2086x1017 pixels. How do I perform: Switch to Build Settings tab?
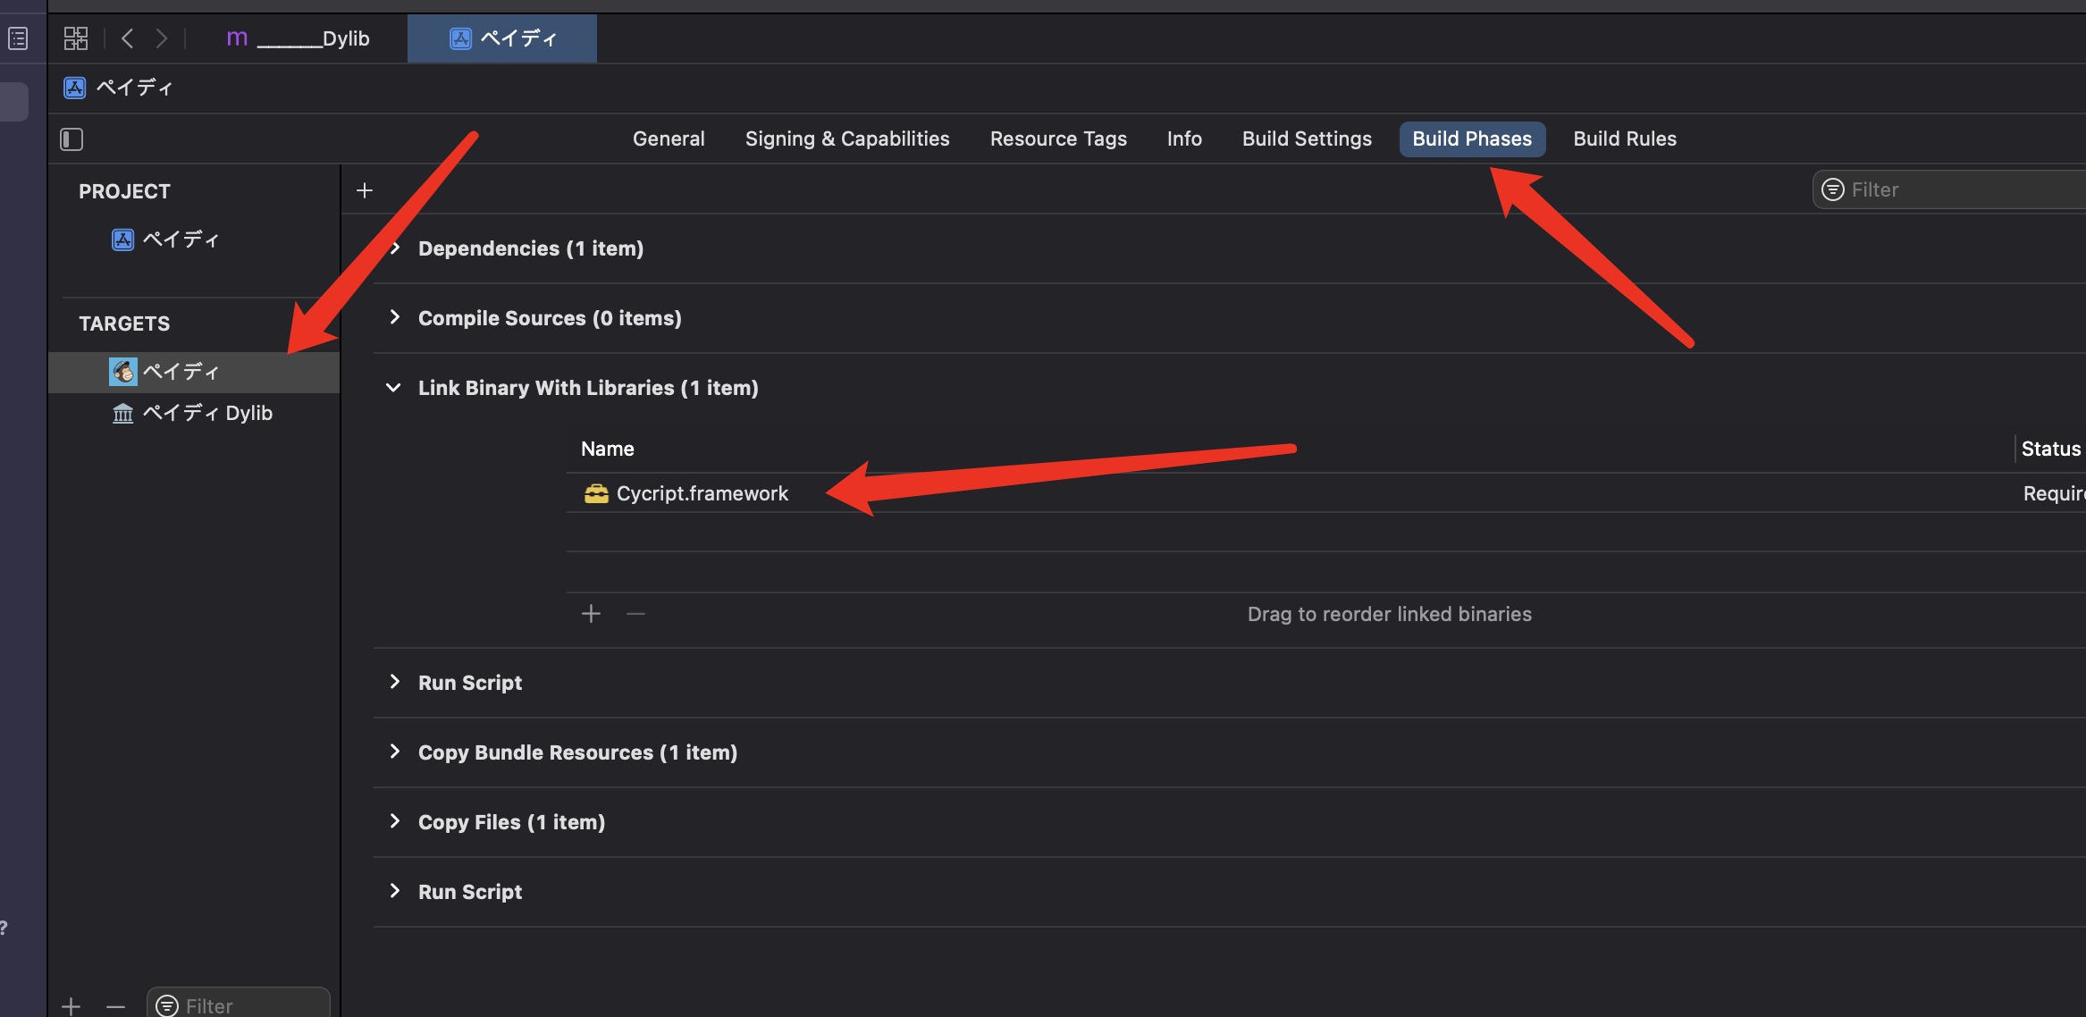(1307, 139)
